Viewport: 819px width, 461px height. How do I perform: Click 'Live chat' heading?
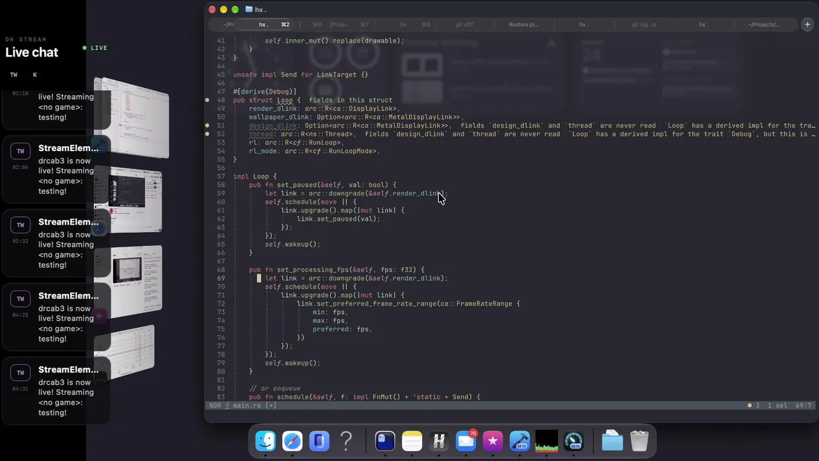32,53
